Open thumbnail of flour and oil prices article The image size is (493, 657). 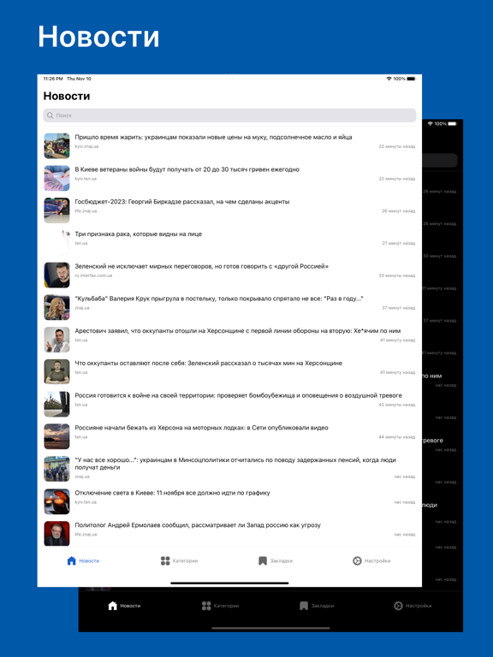[x=56, y=145]
